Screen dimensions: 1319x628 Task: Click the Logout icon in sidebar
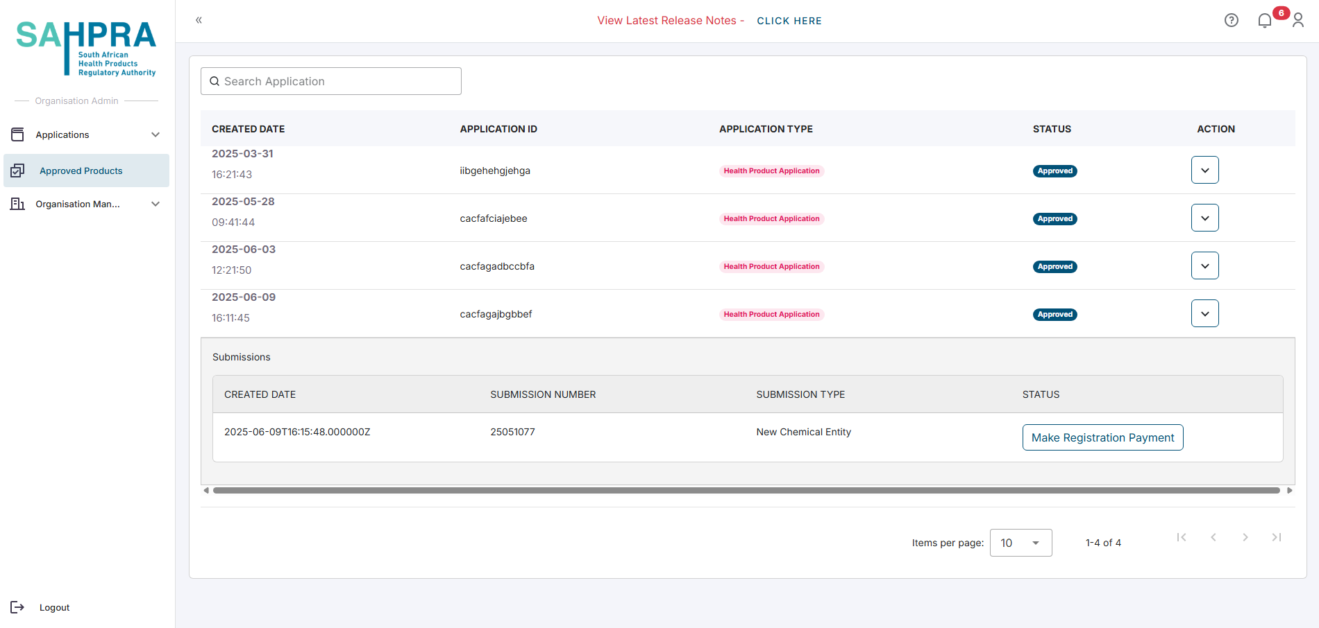pyautogui.click(x=17, y=607)
